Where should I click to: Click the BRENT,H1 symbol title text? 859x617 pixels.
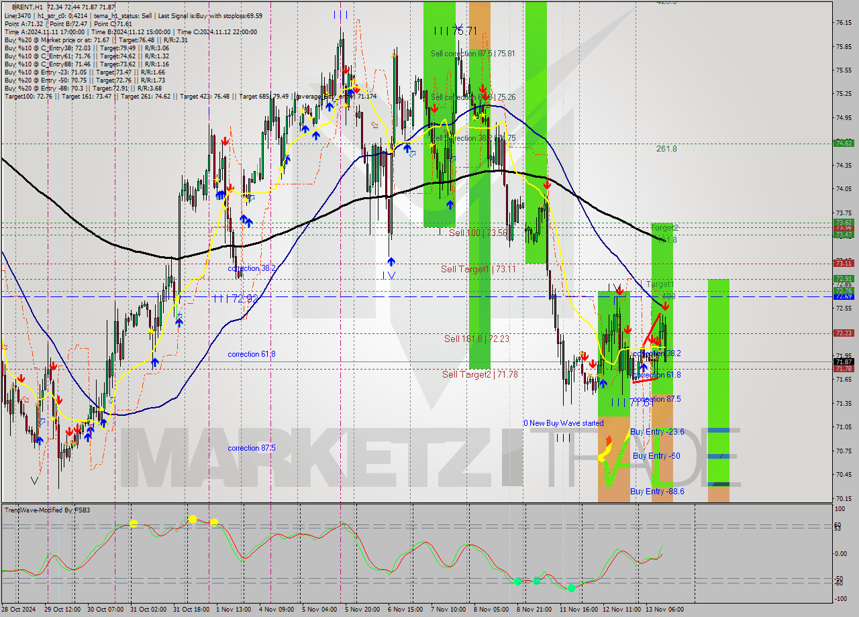[28, 6]
